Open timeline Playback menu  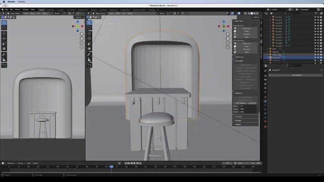click(11, 163)
